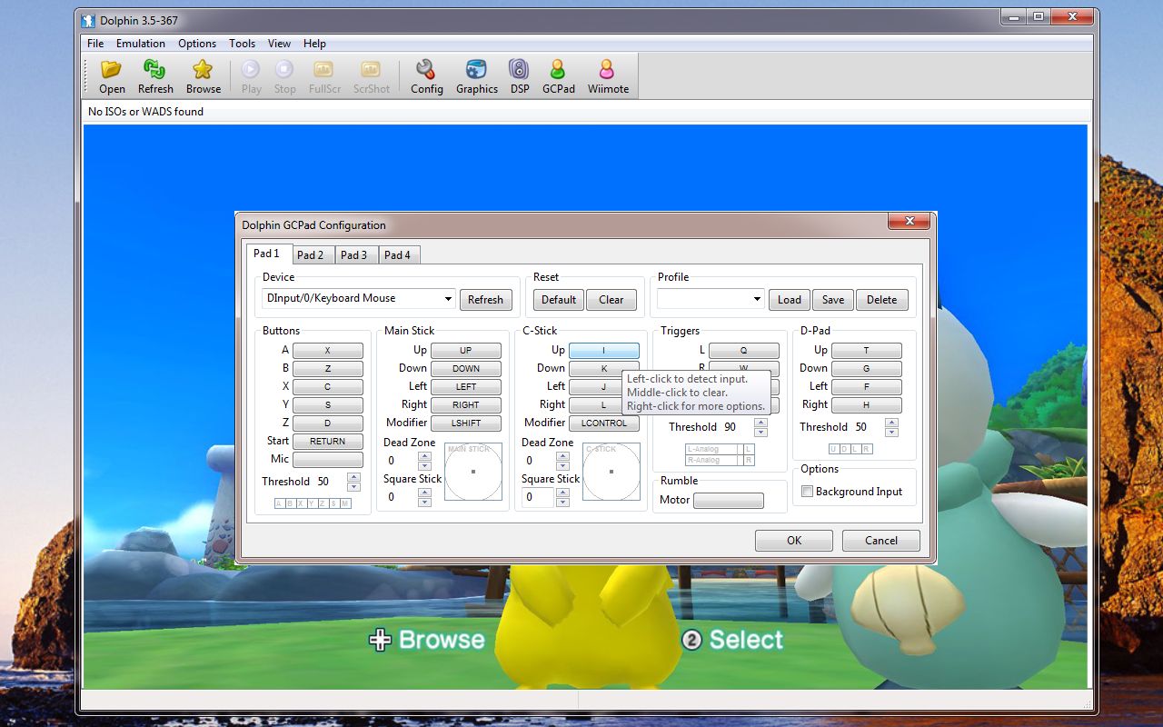Click OK in GCPad Configuration
The image size is (1163, 727).
pos(794,541)
